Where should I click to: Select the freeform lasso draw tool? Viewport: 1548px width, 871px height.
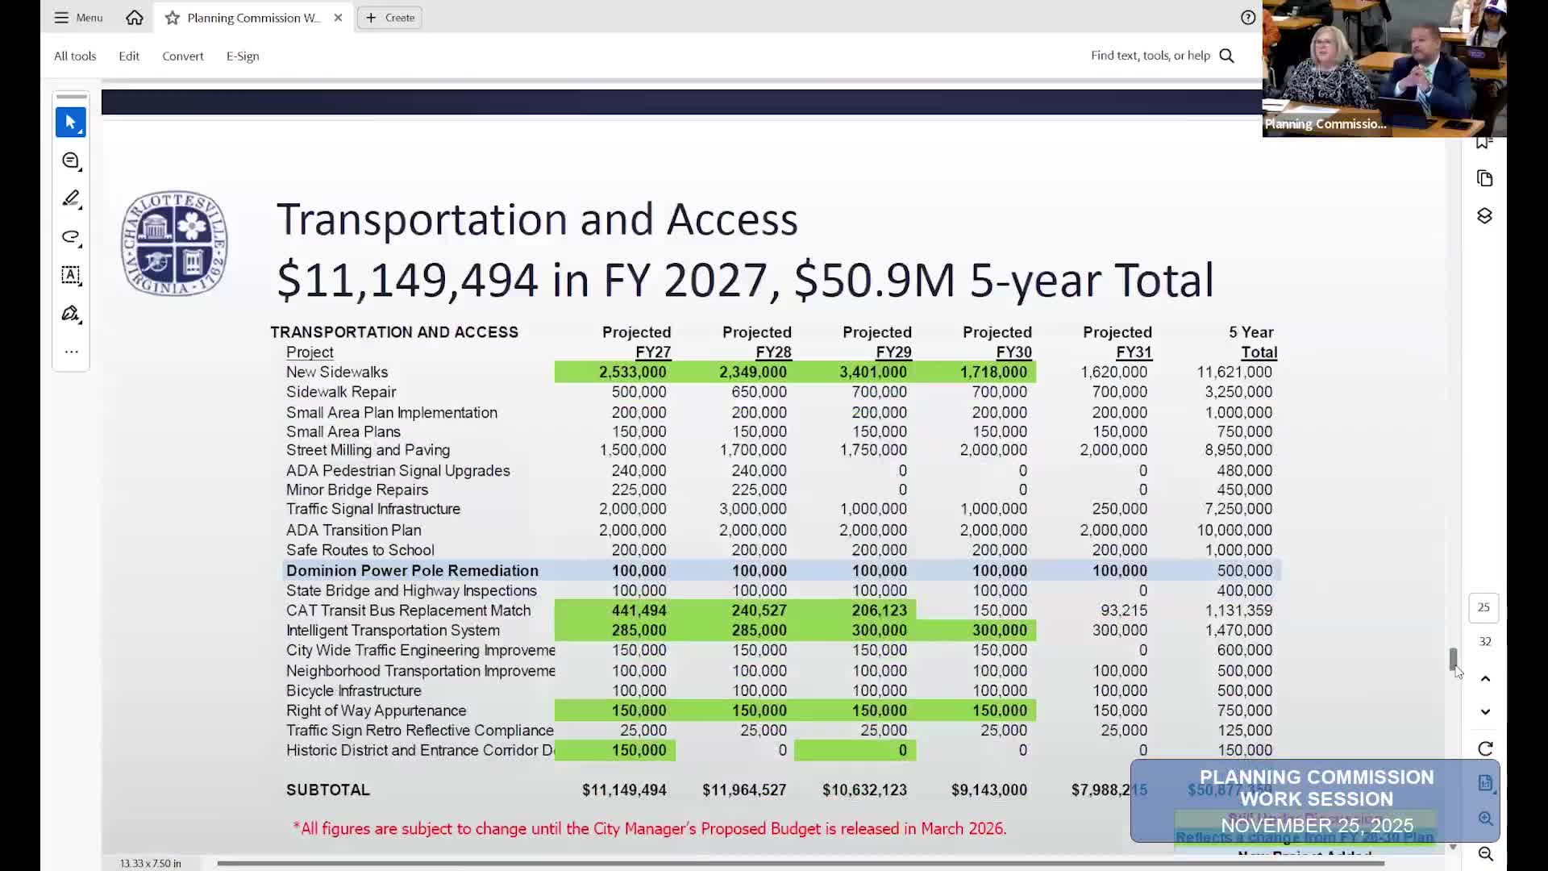point(71,237)
